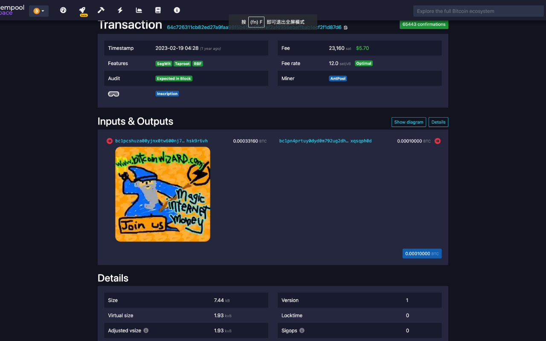Click the timestamp 2023-02-19 04:28
The image size is (546, 341).
177,48
